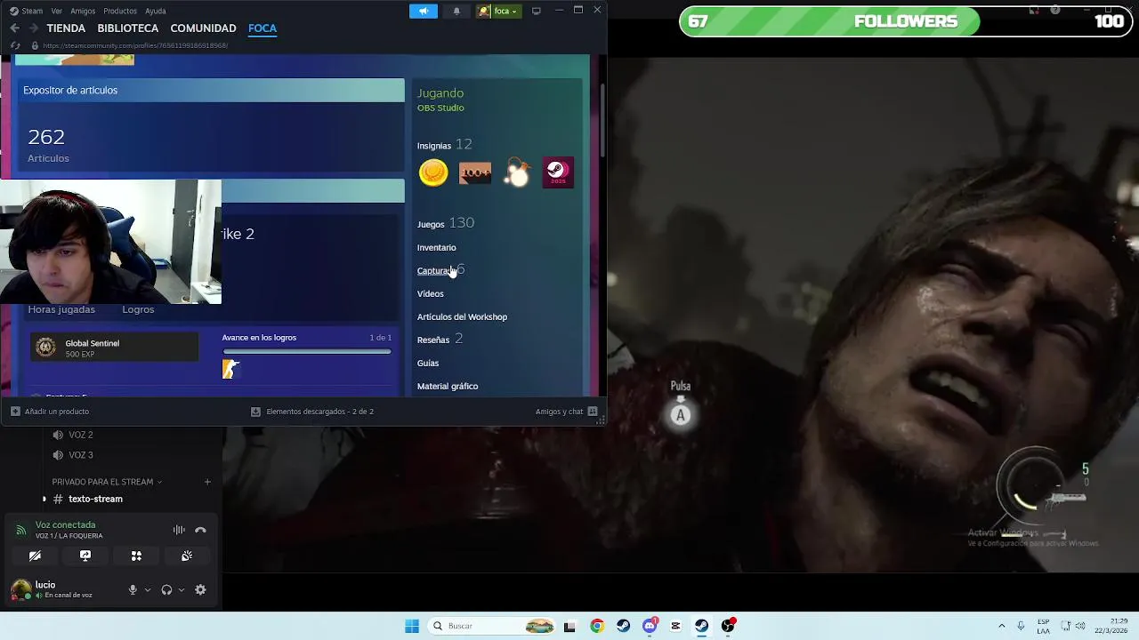Disconnect from Discord voice channel
The height and width of the screenshot is (640, 1139).
click(x=200, y=530)
